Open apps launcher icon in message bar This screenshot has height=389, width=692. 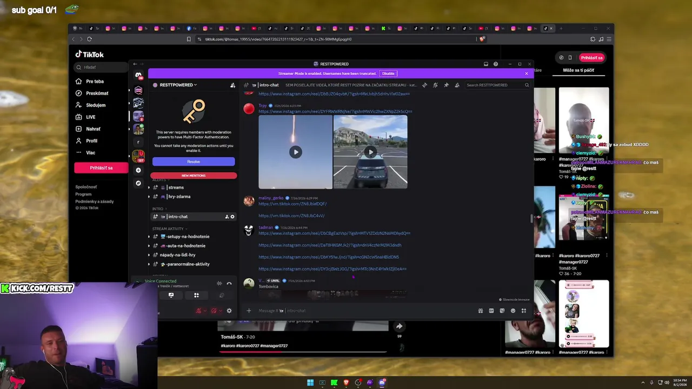523,311
